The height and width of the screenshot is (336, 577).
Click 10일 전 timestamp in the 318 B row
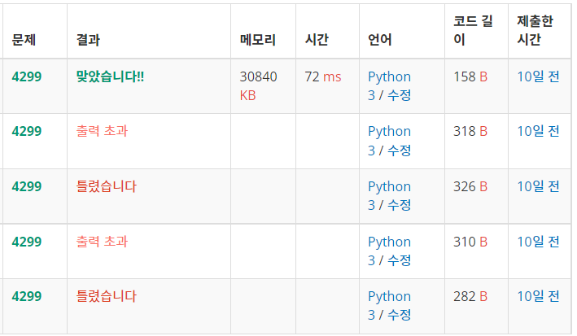pyautogui.click(x=539, y=131)
